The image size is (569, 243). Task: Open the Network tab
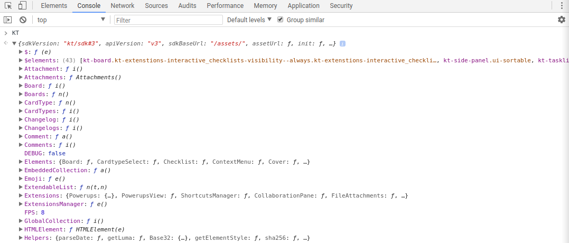[x=123, y=6]
